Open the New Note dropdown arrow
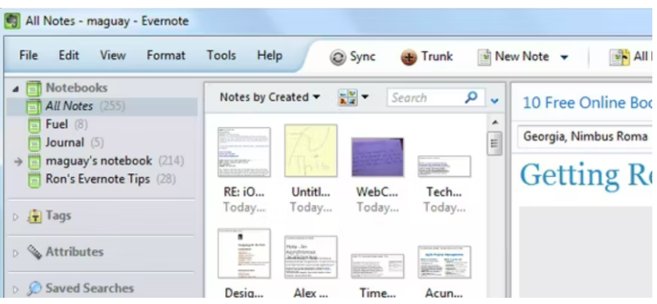The image size is (657, 304). pos(564,58)
